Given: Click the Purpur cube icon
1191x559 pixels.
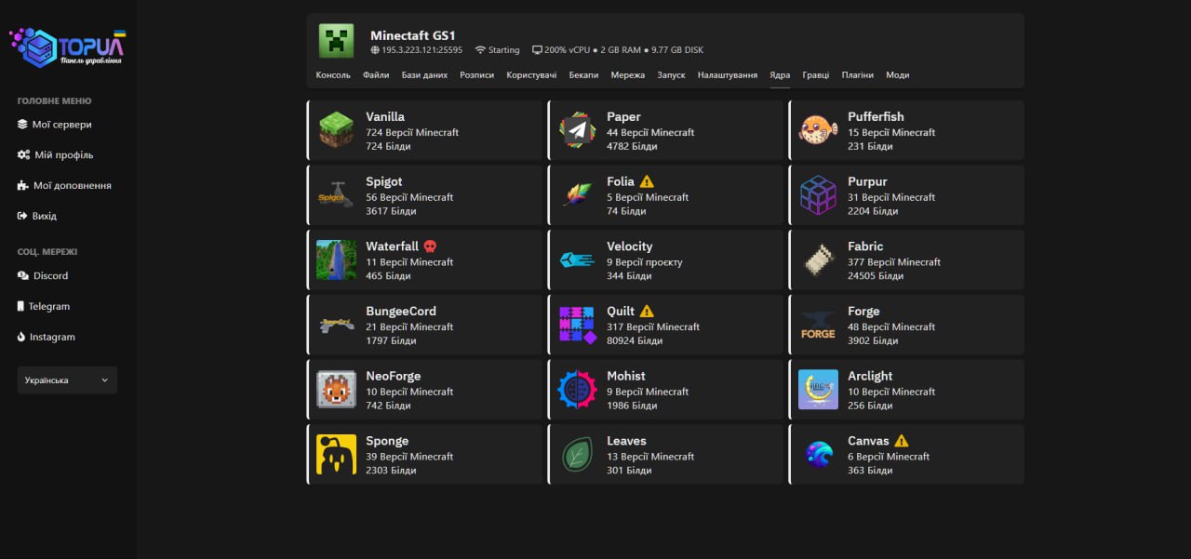Looking at the screenshot, I should click(818, 195).
